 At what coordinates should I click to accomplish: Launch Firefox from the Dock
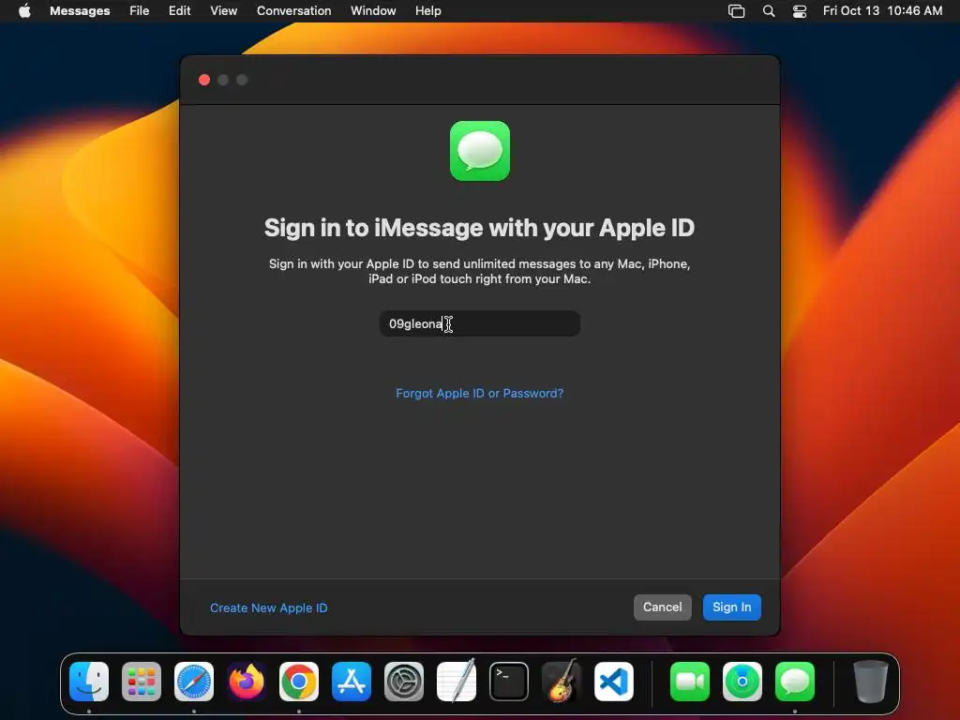[247, 681]
